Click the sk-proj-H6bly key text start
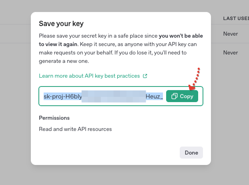Screen dimensions: 249x185 pyautogui.click(x=63, y=97)
